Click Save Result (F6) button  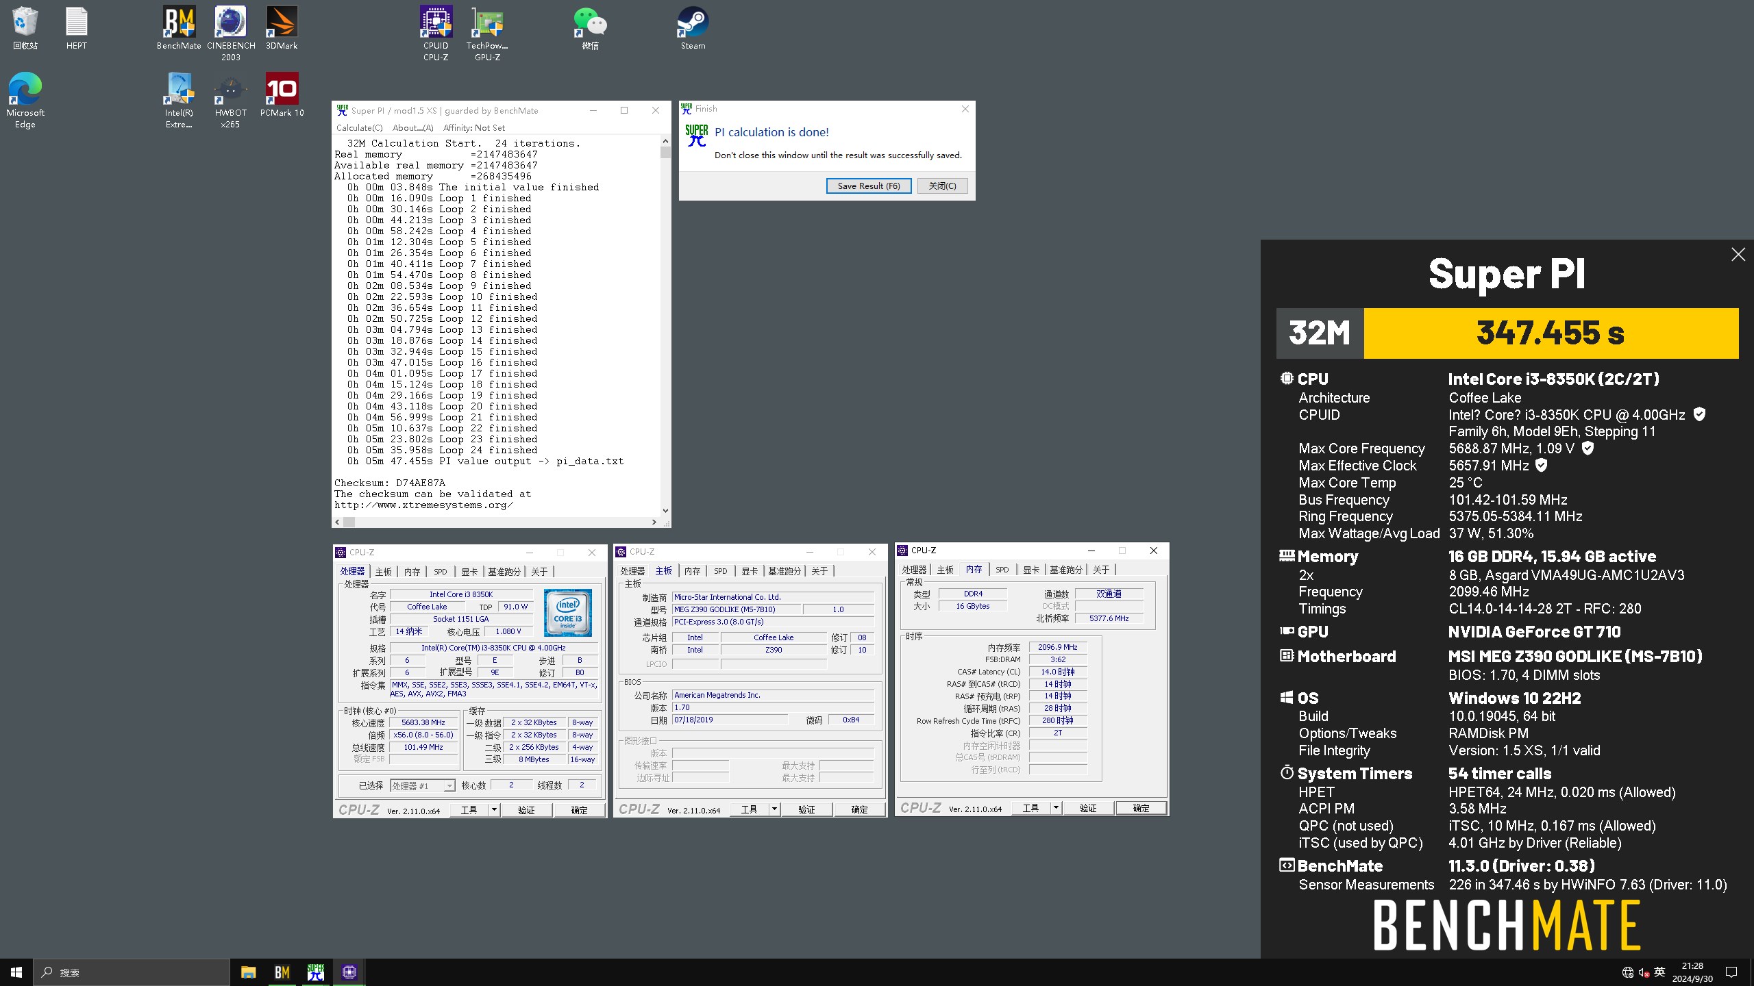pyautogui.click(x=869, y=186)
